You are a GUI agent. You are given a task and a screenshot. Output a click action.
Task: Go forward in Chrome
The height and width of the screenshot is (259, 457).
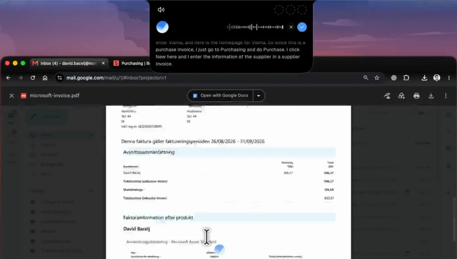click(21, 78)
